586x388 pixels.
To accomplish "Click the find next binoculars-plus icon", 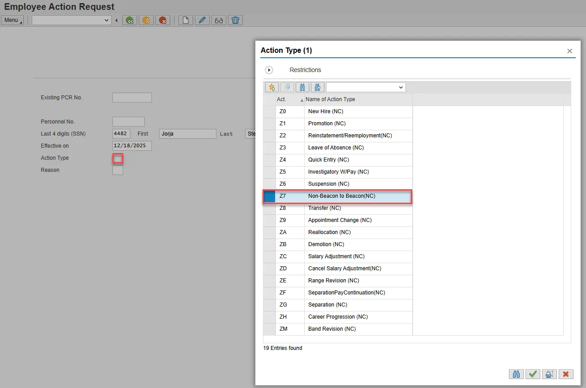I will point(317,87).
